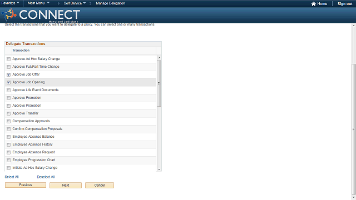The width and height of the screenshot is (356, 200).
Task: Click the Home house icon
Action: (x=314, y=4)
